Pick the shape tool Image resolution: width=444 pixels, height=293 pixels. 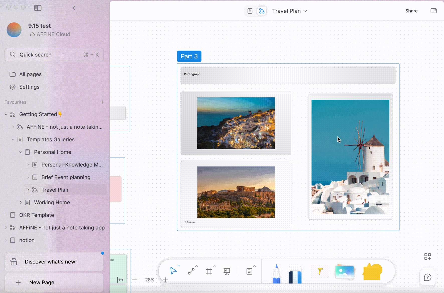(x=372, y=271)
